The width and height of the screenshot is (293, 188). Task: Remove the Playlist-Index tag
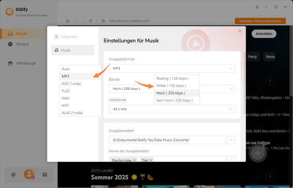point(134,160)
